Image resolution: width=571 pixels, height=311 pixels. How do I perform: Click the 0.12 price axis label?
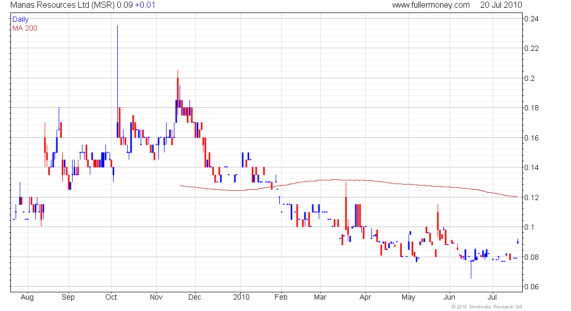coord(532,197)
